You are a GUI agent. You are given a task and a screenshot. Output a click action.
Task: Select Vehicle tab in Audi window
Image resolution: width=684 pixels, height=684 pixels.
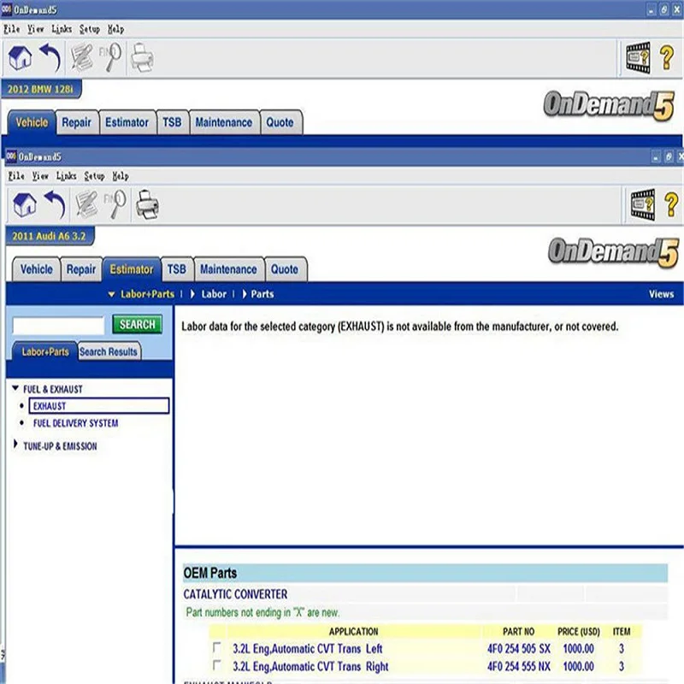pos(37,269)
